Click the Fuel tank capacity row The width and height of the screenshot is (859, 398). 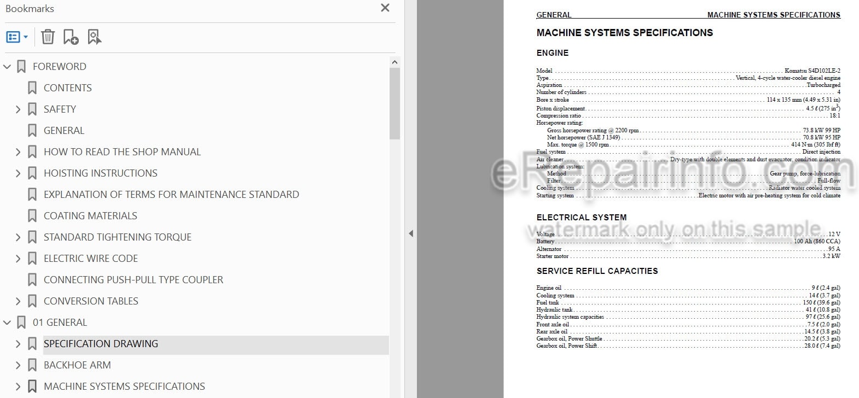(688, 302)
